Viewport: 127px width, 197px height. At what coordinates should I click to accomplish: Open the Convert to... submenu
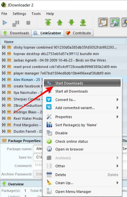pyautogui.click(x=82, y=100)
